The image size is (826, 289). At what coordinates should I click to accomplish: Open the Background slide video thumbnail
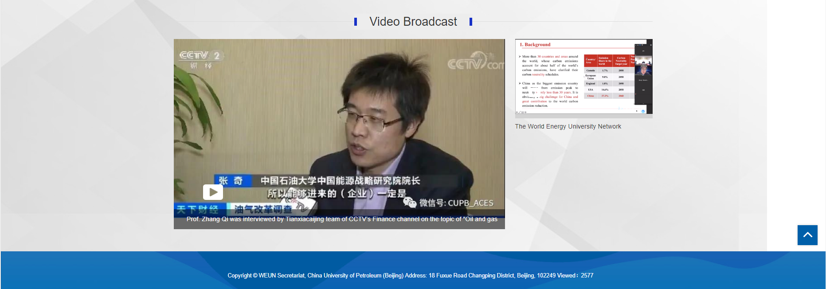click(x=583, y=78)
